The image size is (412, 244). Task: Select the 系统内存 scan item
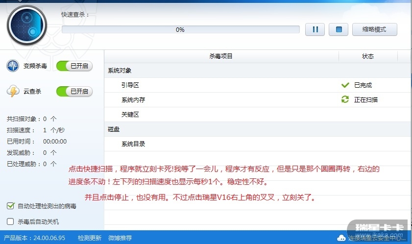(x=258, y=99)
